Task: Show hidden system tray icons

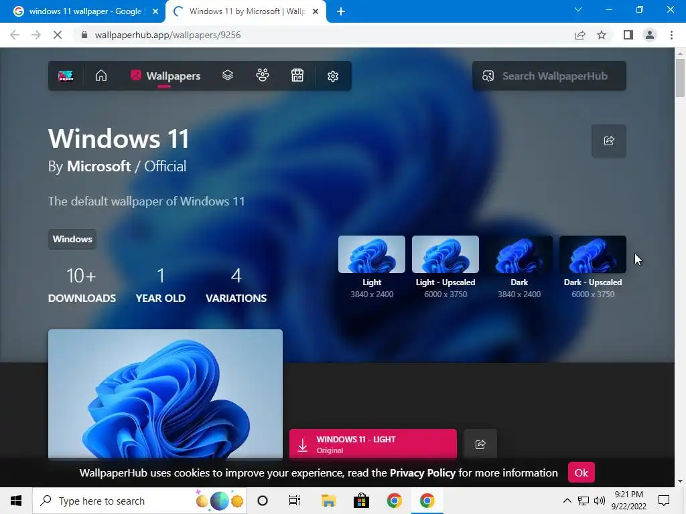Action: click(567, 501)
